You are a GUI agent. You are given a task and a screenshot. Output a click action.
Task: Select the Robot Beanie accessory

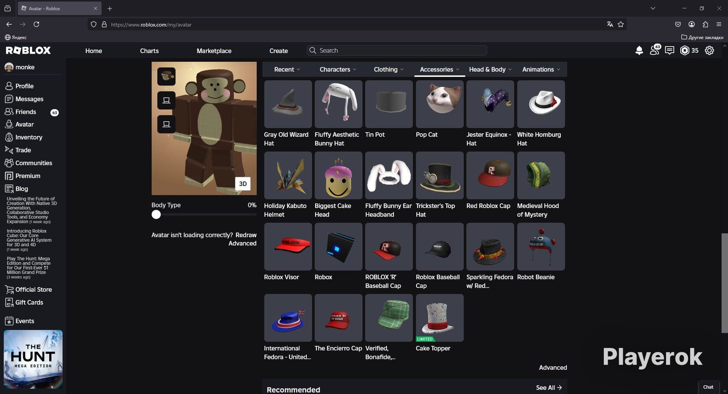pos(541,247)
